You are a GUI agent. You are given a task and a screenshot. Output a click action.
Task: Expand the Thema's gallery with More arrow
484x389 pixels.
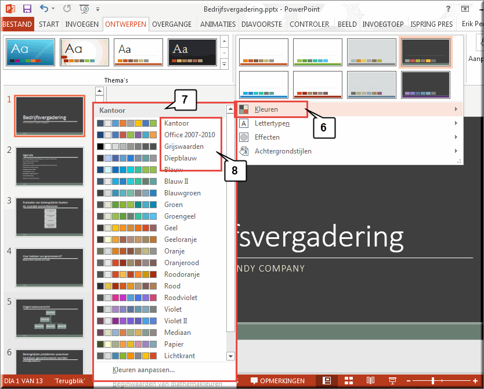click(x=225, y=65)
